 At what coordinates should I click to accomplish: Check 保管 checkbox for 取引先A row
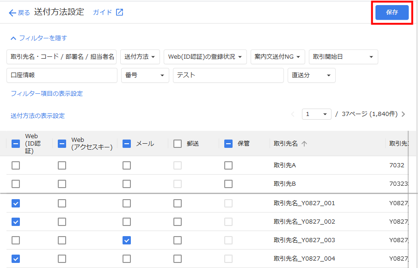coord(228,165)
